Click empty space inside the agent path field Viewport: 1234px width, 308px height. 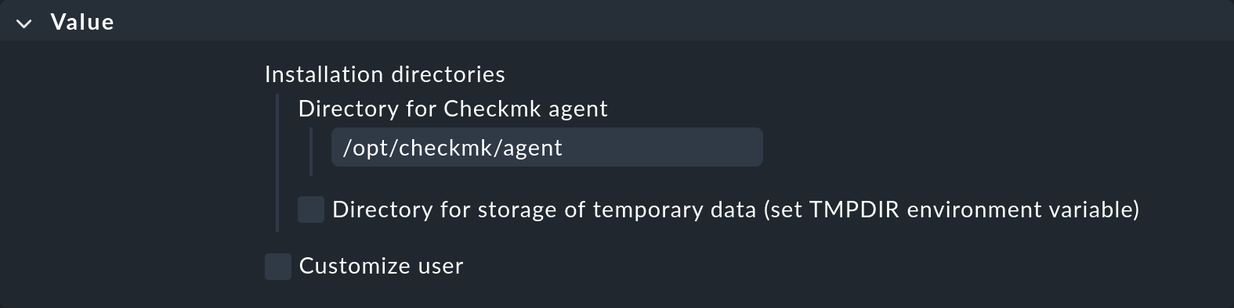click(x=662, y=147)
